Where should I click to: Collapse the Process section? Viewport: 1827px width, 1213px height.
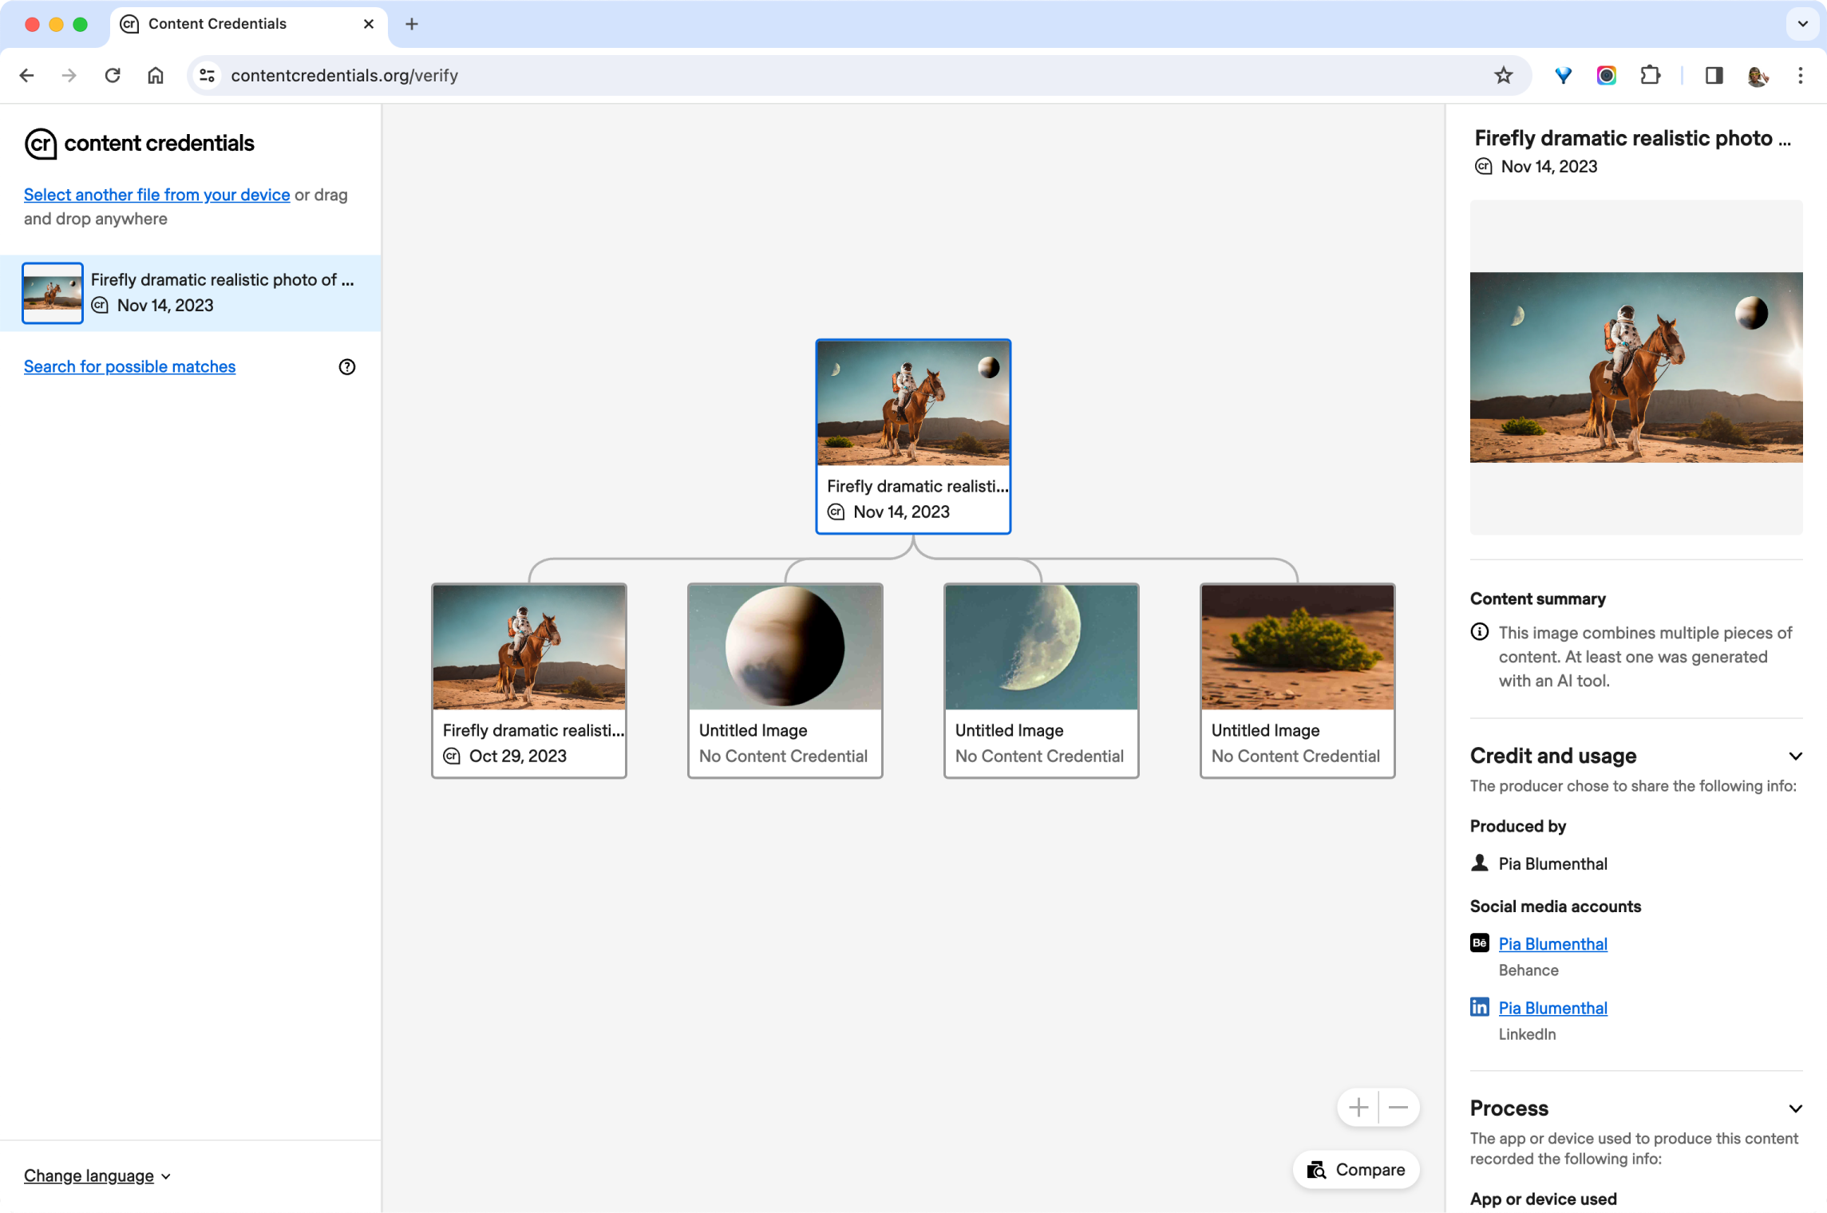point(1795,1108)
